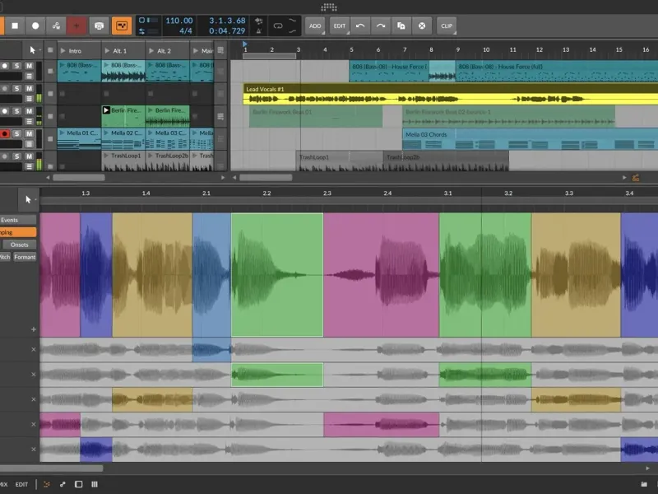This screenshot has height=494, width=658.
Task: Click the Redo arrow icon
Action: (381, 26)
